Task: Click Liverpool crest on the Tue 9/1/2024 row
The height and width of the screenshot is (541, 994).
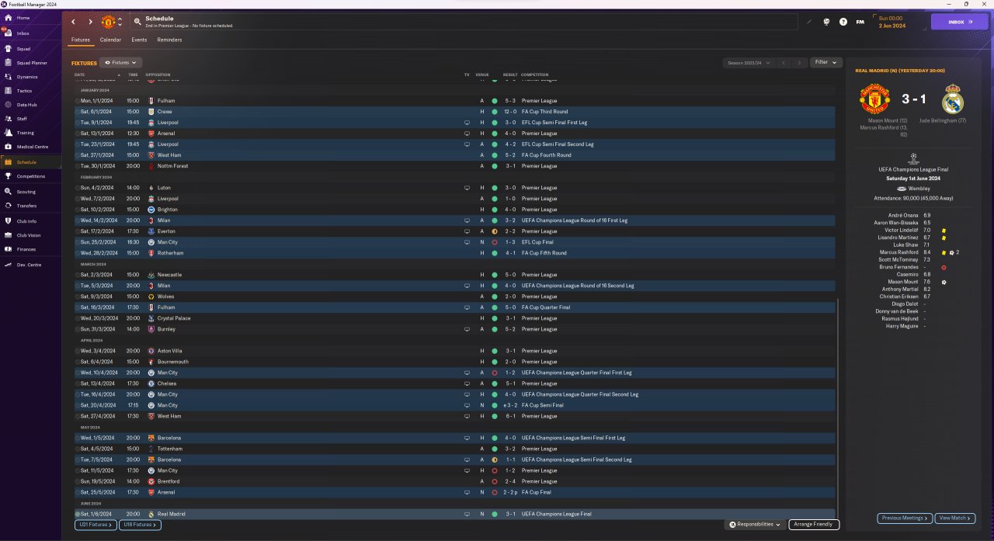Action: tap(151, 123)
